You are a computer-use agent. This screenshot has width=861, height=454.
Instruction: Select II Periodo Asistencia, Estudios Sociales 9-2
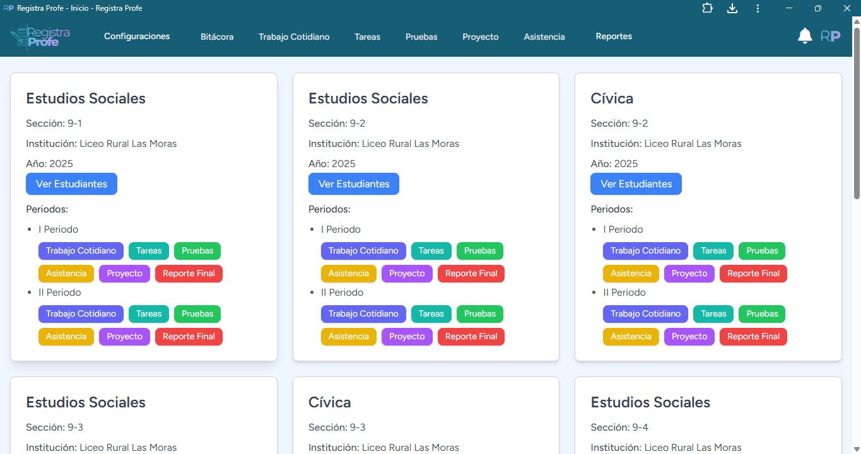349,337
